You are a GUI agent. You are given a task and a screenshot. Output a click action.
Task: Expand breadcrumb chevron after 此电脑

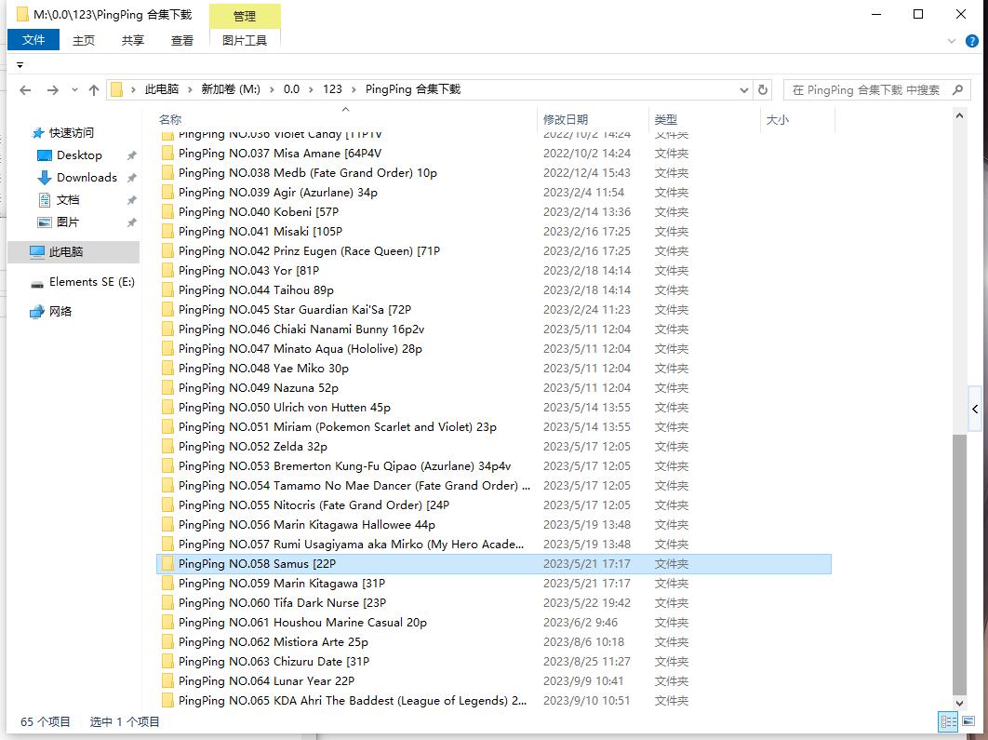click(x=190, y=89)
